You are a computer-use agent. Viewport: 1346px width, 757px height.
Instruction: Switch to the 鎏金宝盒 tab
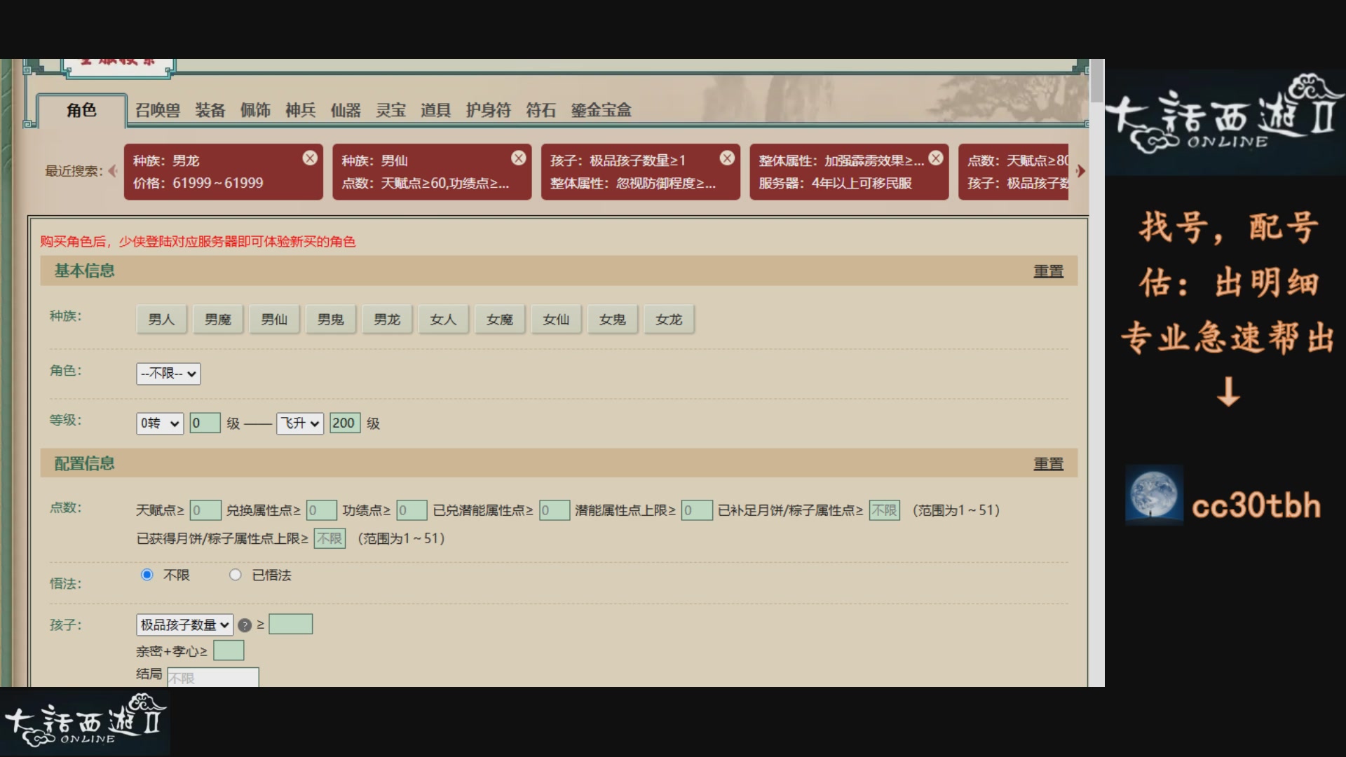(x=601, y=110)
